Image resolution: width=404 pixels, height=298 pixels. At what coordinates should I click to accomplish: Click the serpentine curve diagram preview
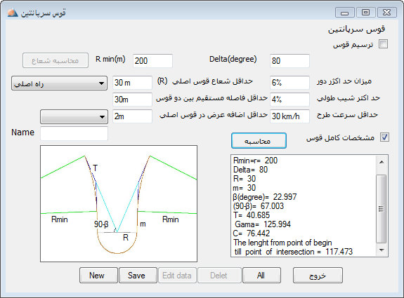click(119, 203)
